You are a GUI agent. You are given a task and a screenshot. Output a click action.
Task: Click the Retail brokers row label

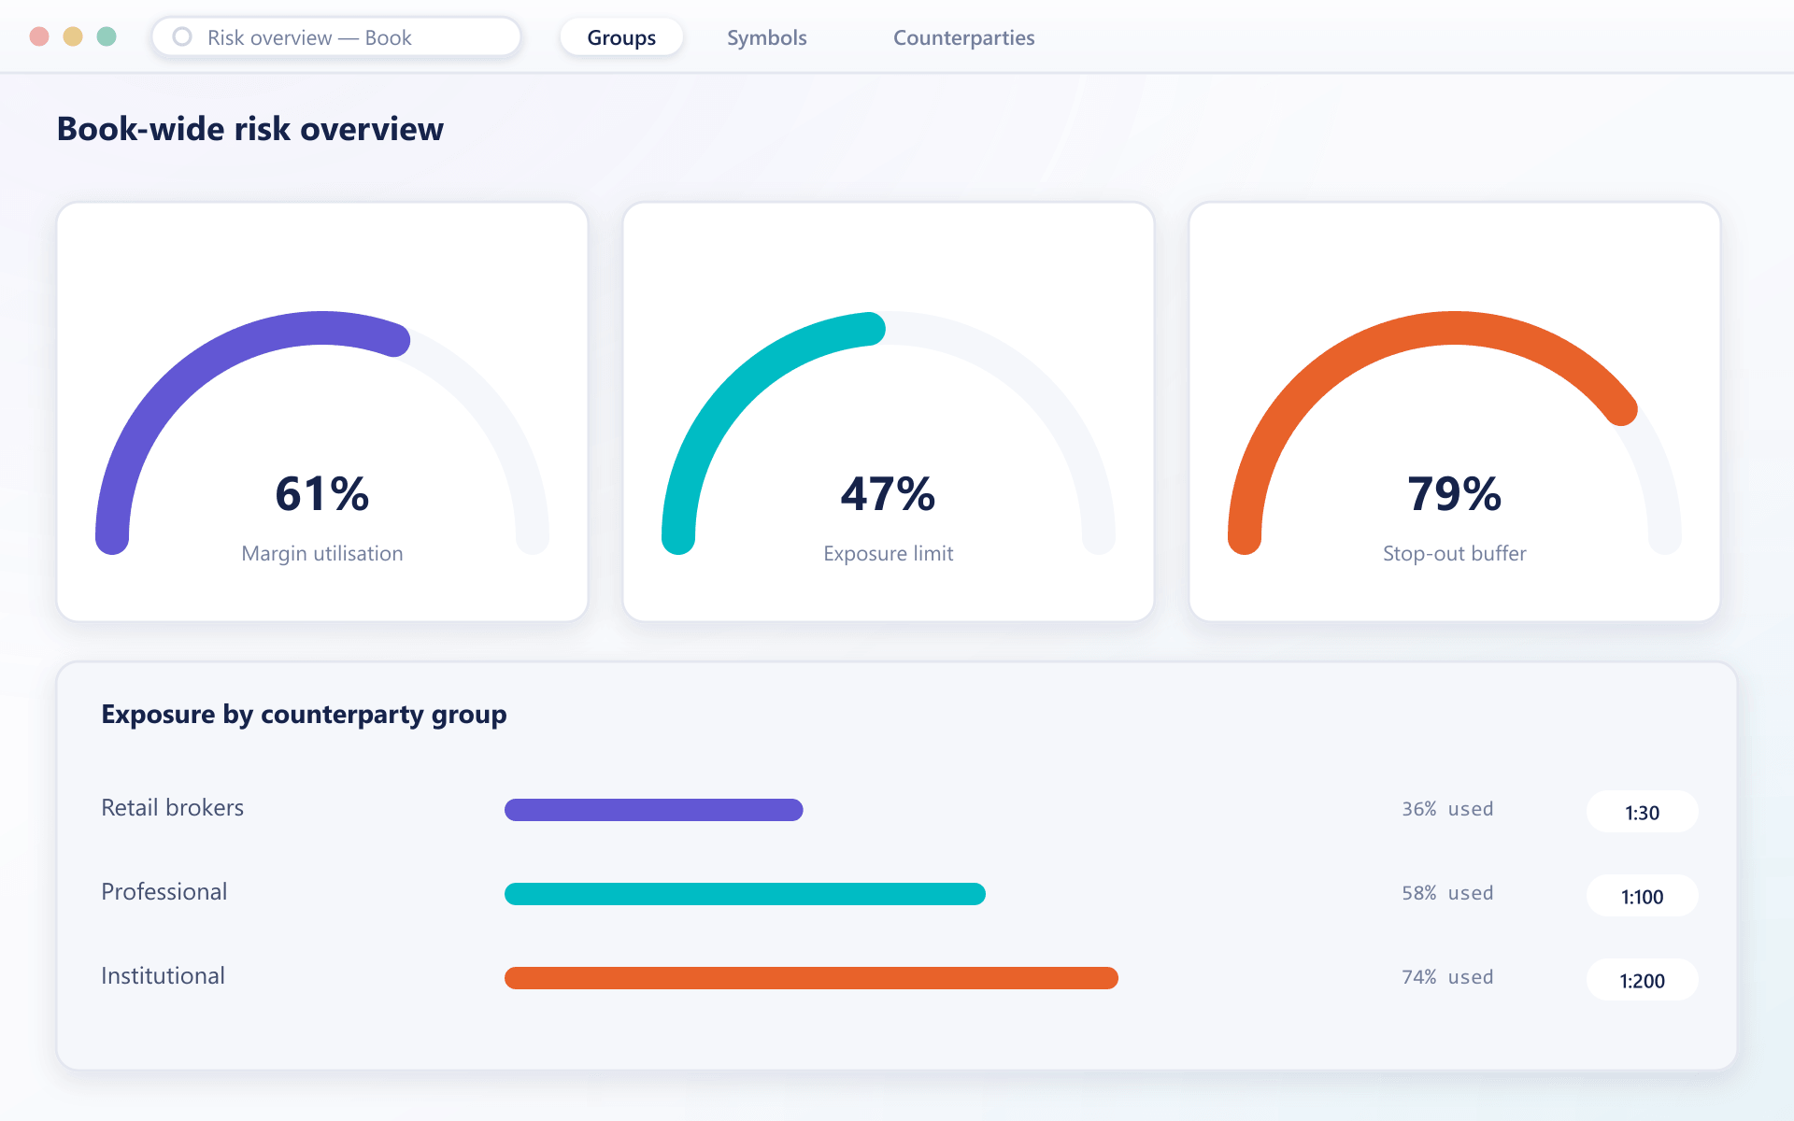point(172,808)
